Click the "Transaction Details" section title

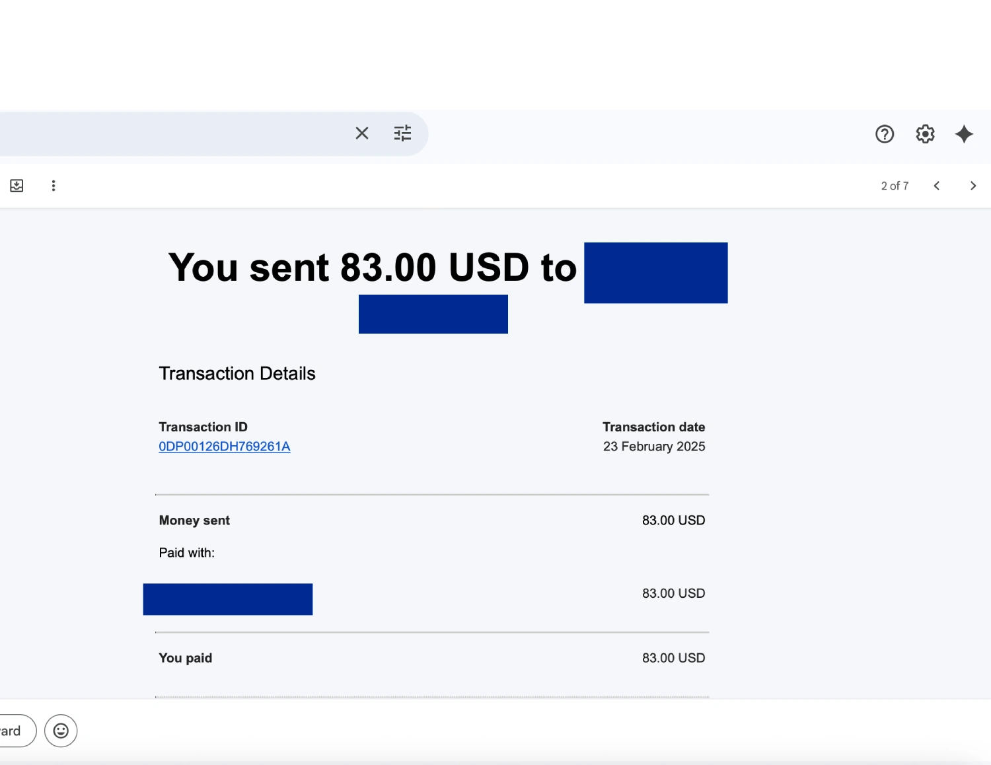tap(237, 373)
